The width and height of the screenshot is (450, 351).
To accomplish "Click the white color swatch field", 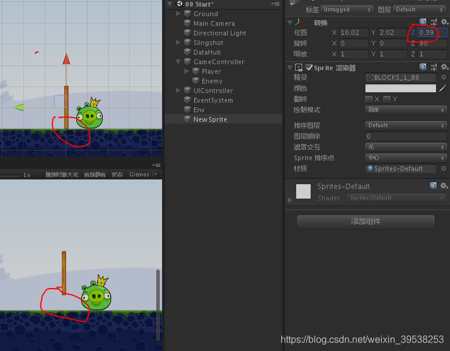I will click(x=400, y=88).
